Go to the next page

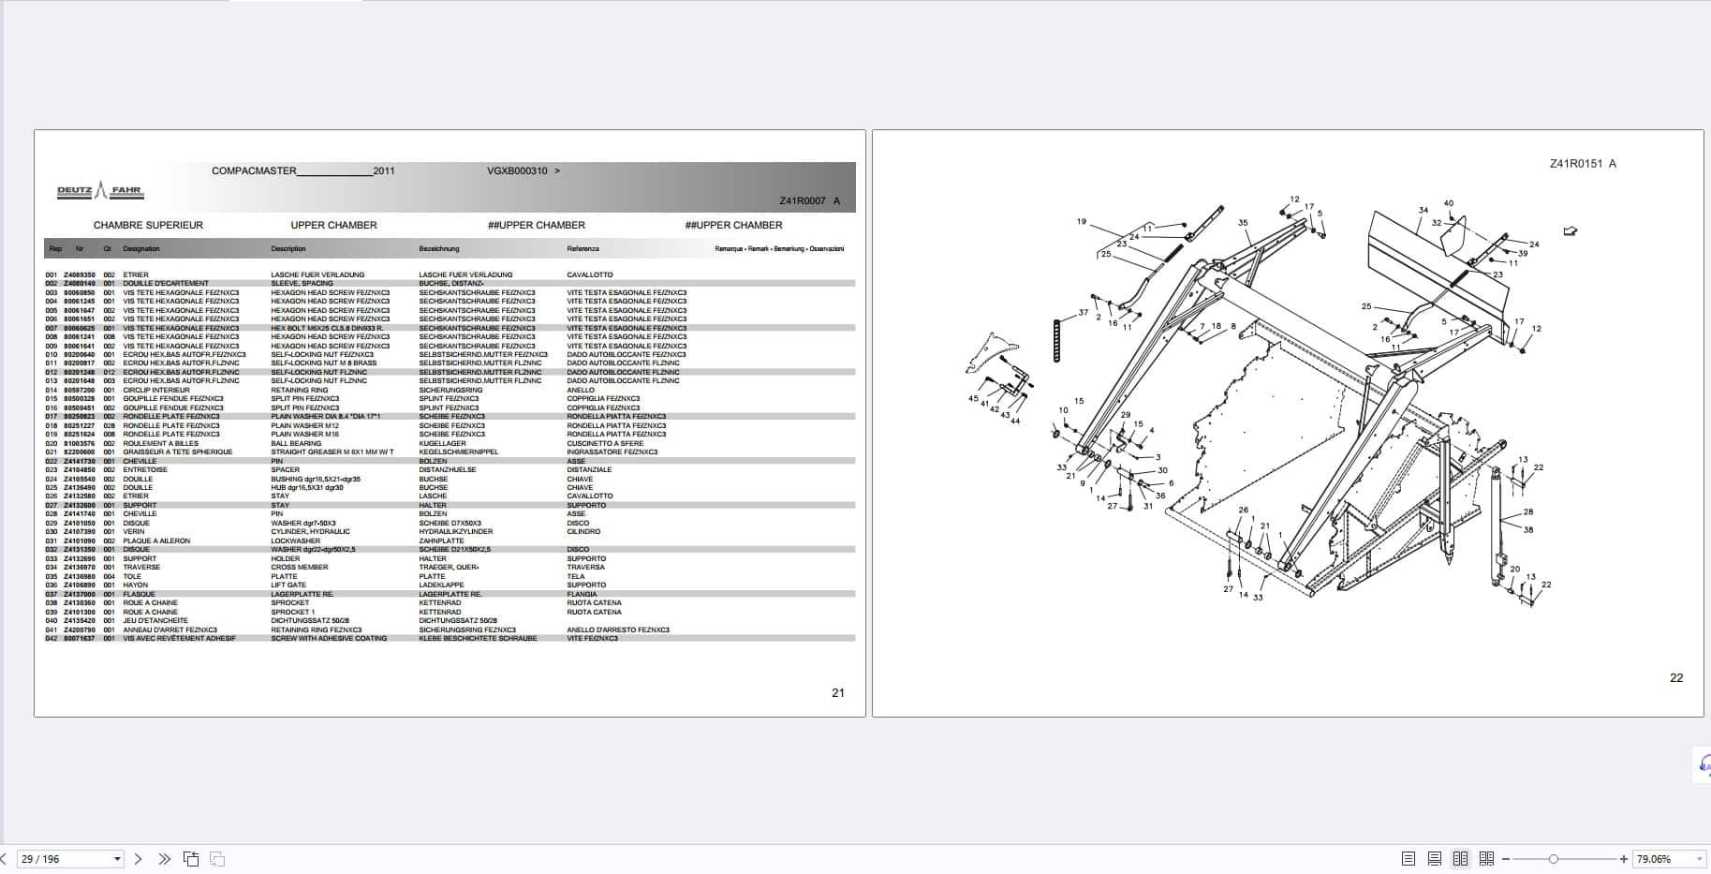point(139,859)
